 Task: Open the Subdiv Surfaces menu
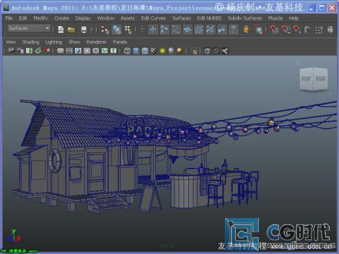pyautogui.click(x=245, y=18)
